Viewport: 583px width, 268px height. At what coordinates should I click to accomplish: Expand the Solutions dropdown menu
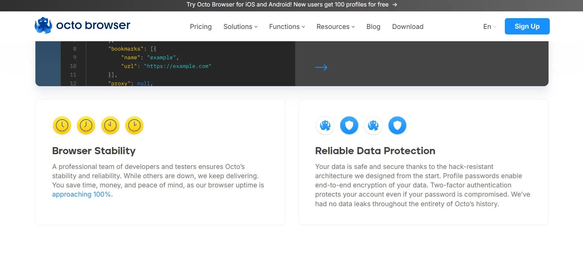coord(240,27)
